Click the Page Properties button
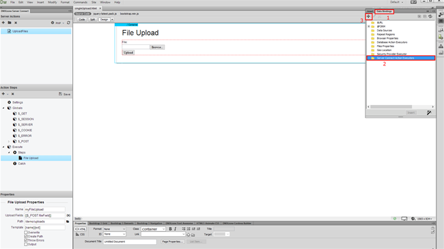Screen dimensions: 444x249 coord(172,241)
